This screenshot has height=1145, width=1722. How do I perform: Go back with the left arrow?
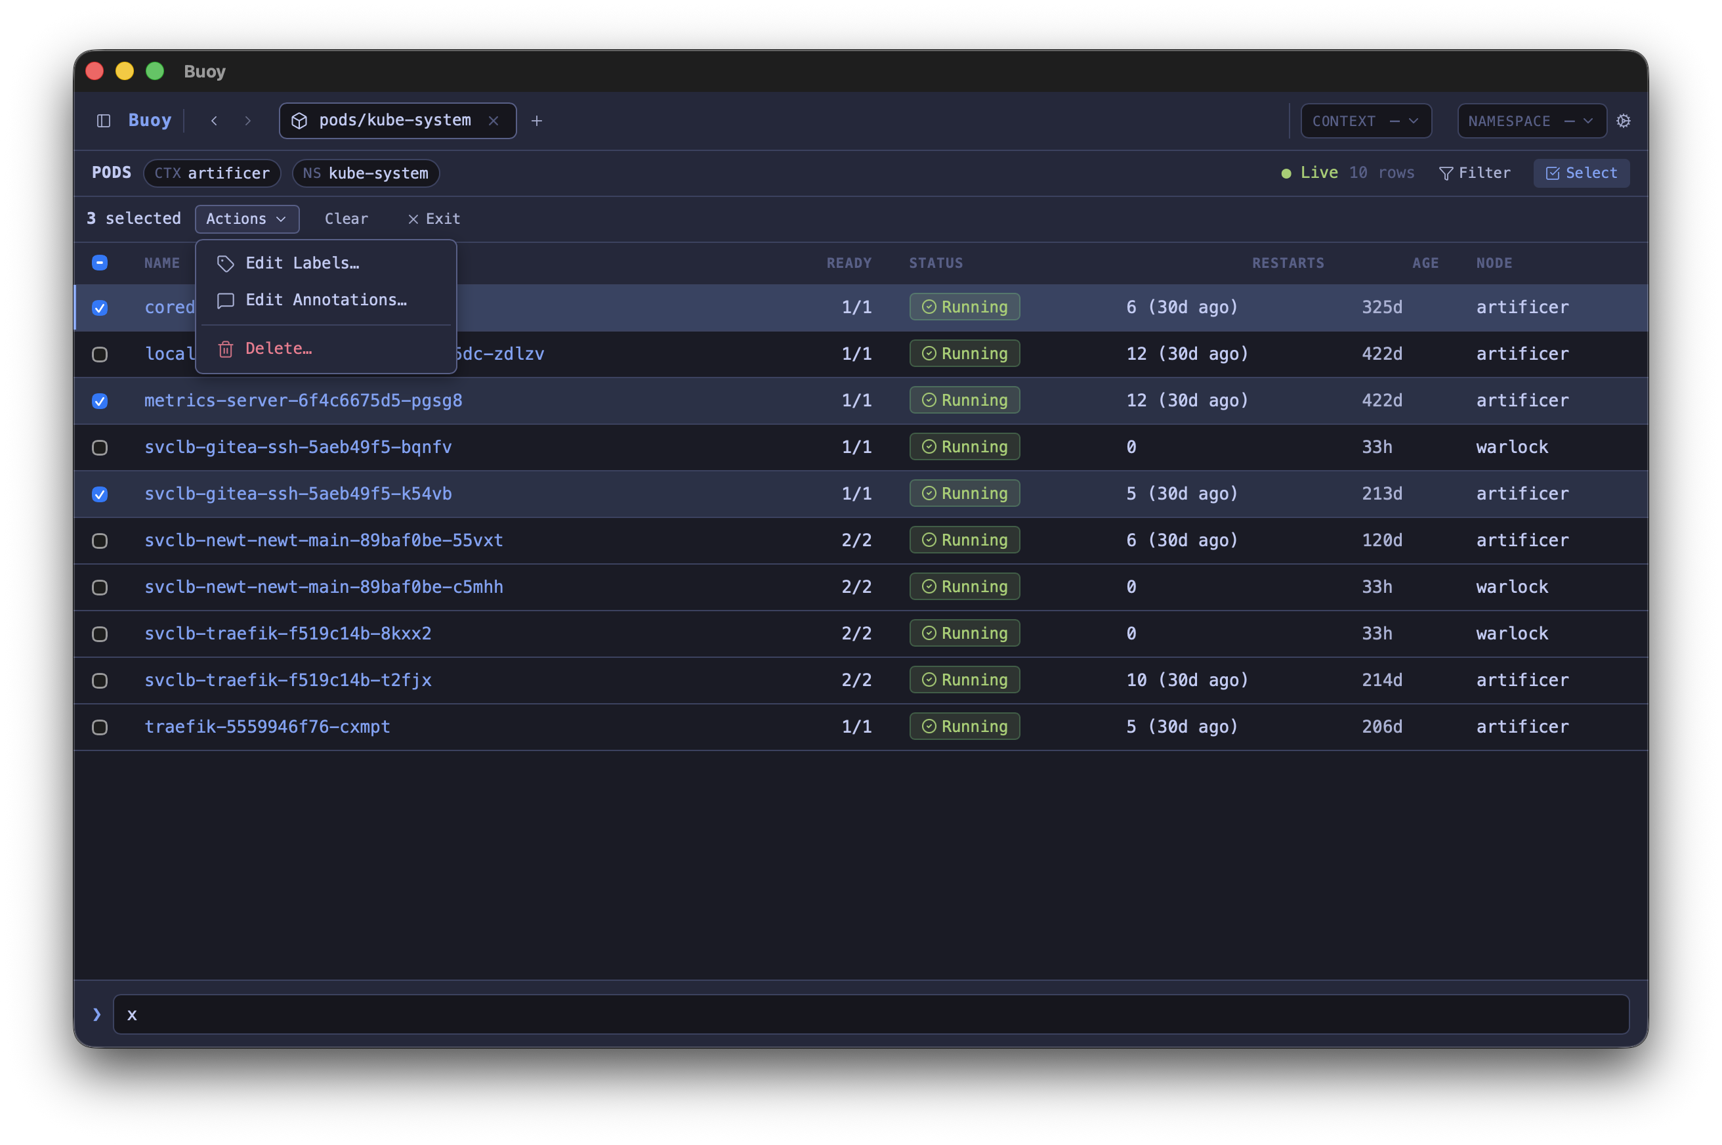pyautogui.click(x=214, y=121)
